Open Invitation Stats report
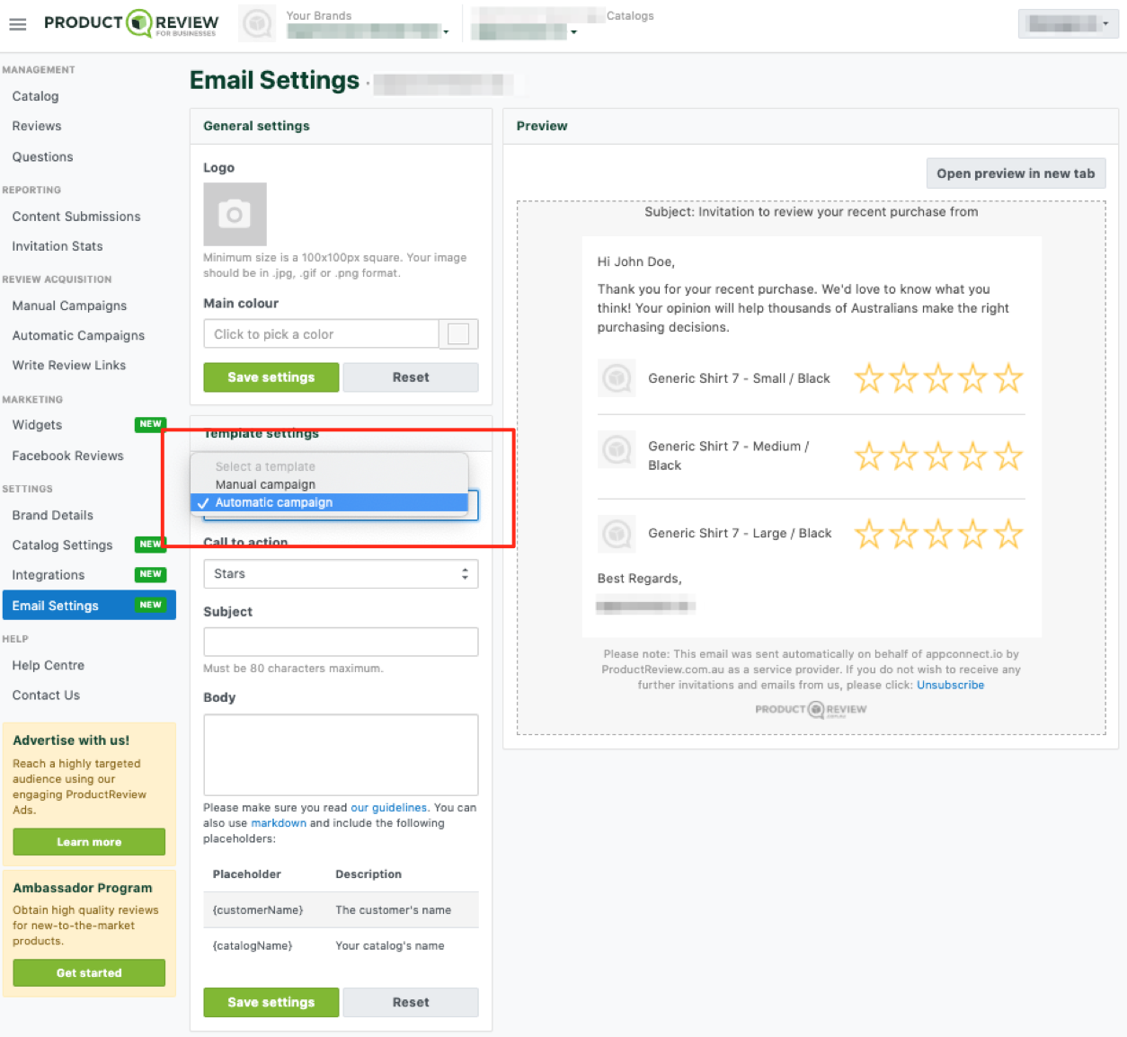The image size is (1127, 1037). [58, 246]
